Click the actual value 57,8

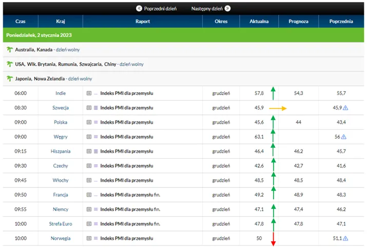click(x=259, y=93)
